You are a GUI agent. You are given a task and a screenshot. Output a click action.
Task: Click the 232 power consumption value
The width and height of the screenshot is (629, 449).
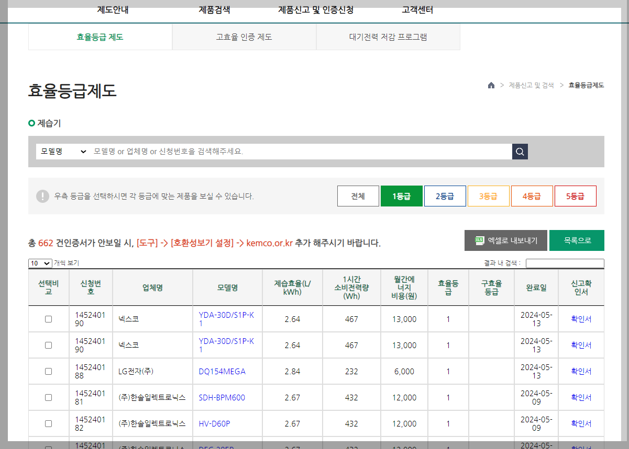[x=352, y=372]
